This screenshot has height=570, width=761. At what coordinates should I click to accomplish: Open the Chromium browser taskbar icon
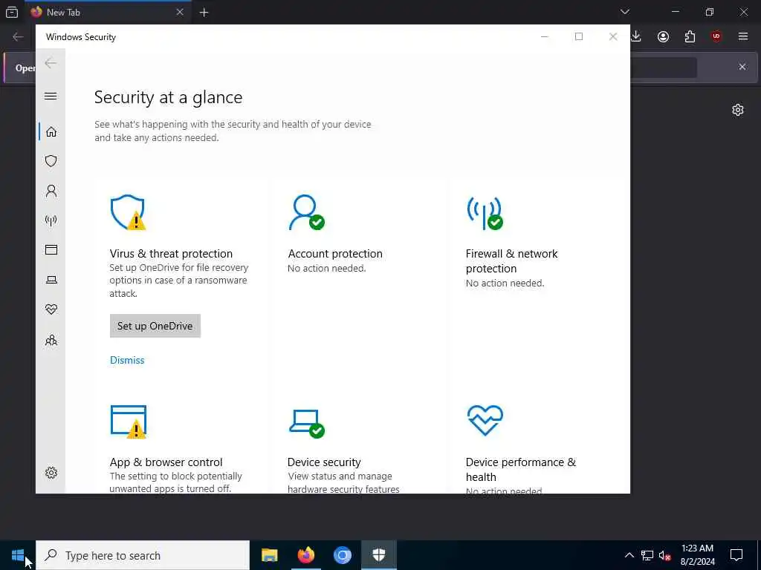click(x=342, y=555)
